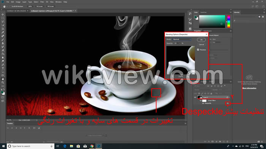266x149 pixels.
Task: Select the Crop tool
Action: 3,29
